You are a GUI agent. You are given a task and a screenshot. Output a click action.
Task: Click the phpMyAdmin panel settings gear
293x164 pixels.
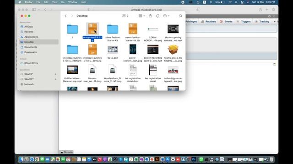click(269, 16)
